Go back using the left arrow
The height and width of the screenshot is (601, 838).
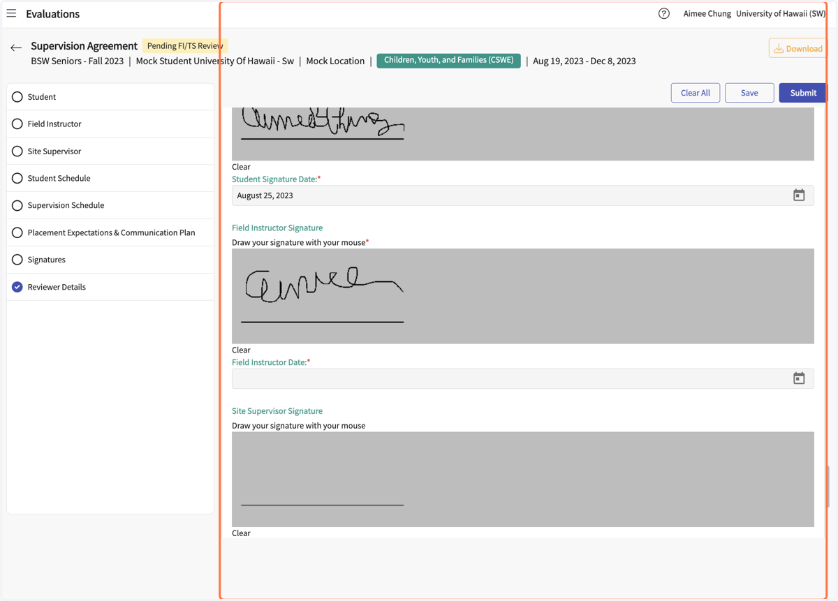click(x=16, y=47)
